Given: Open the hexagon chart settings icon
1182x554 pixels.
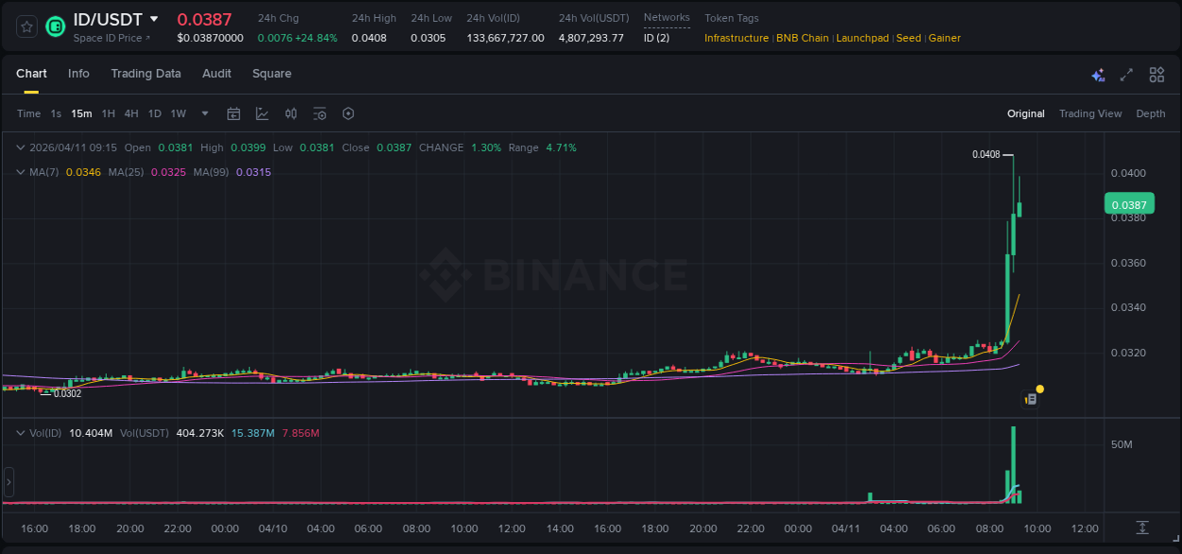Looking at the screenshot, I should [348, 113].
